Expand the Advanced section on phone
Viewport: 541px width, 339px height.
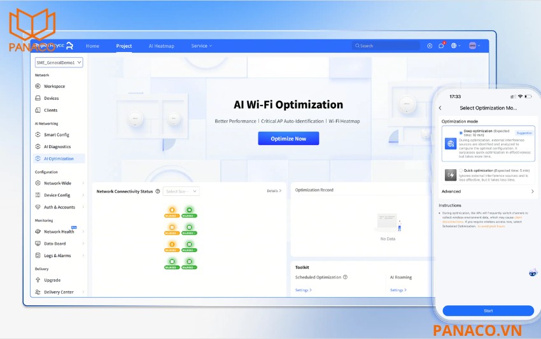coord(488,191)
